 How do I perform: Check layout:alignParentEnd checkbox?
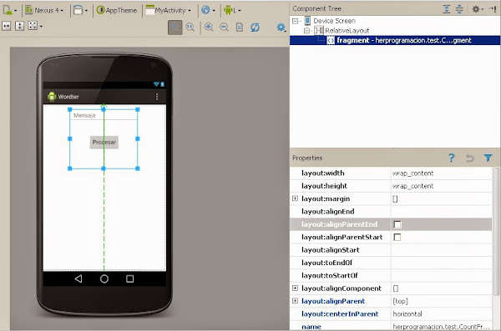[x=397, y=224]
